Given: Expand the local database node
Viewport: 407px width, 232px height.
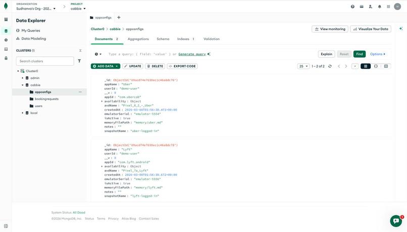Looking at the screenshot, I should click(x=23, y=113).
